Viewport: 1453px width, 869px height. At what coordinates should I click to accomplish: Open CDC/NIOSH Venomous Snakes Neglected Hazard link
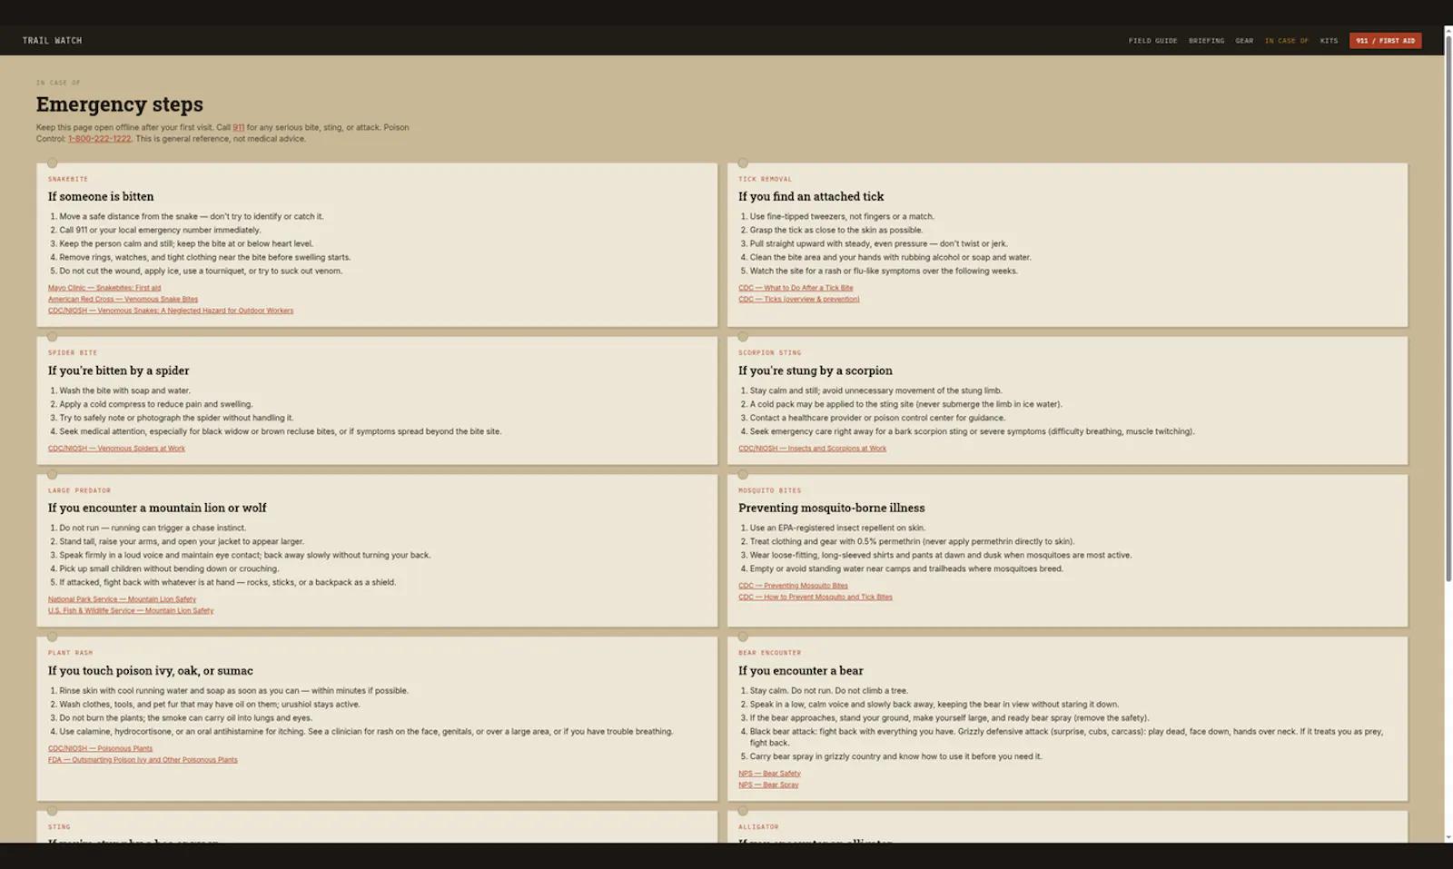click(171, 311)
